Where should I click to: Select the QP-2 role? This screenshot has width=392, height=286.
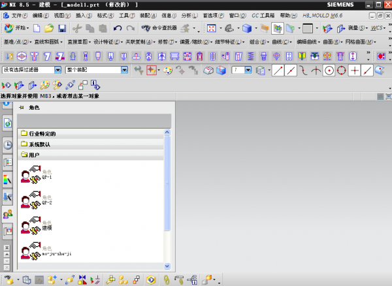point(37,200)
